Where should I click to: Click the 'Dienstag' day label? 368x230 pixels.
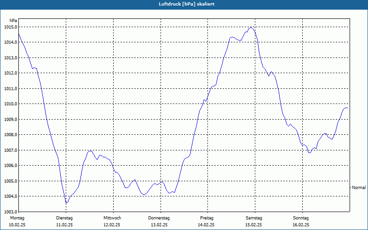point(64,218)
